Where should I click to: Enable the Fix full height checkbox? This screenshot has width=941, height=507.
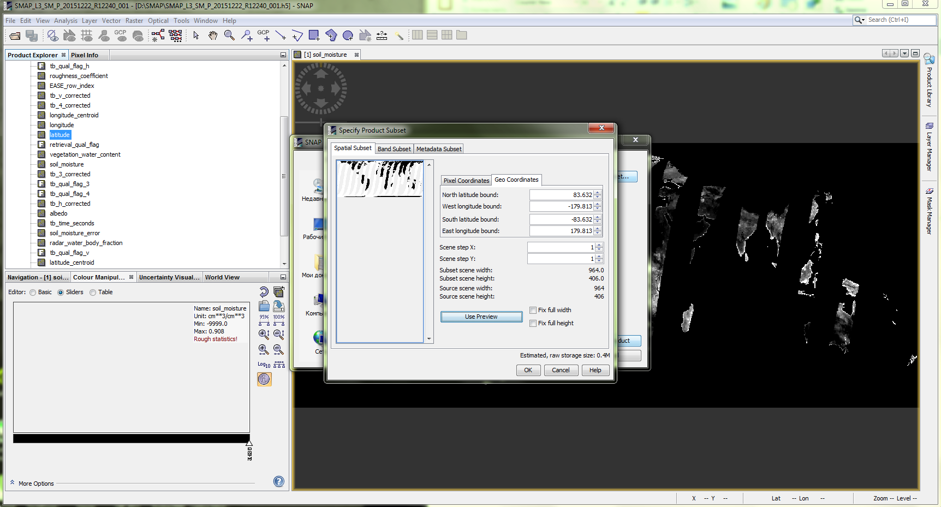coord(533,323)
